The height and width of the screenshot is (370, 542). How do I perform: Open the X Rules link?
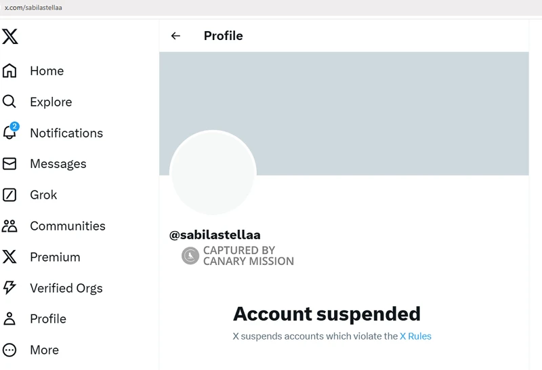coord(415,336)
